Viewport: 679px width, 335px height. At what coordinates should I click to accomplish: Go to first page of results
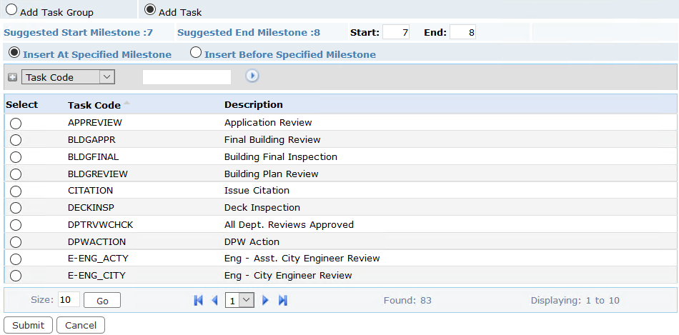coord(199,301)
